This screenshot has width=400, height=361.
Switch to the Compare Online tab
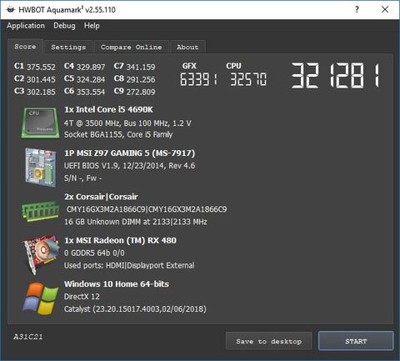click(132, 47)
